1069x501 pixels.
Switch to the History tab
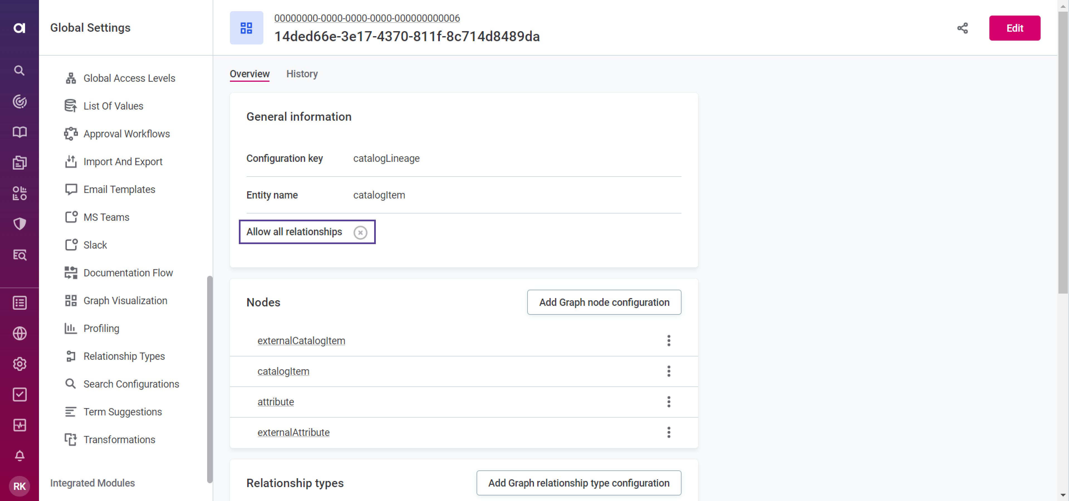(x=302, y=74)
